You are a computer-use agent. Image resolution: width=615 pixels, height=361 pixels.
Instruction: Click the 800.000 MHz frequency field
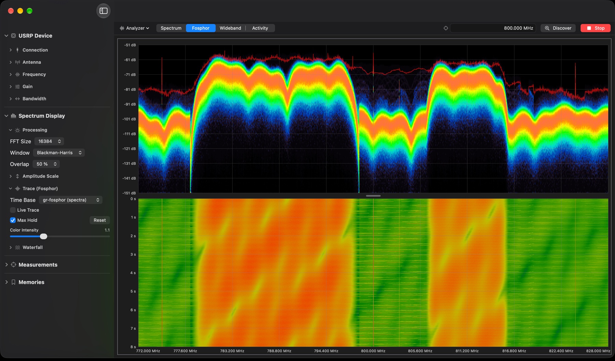click(x=493, y=28)
